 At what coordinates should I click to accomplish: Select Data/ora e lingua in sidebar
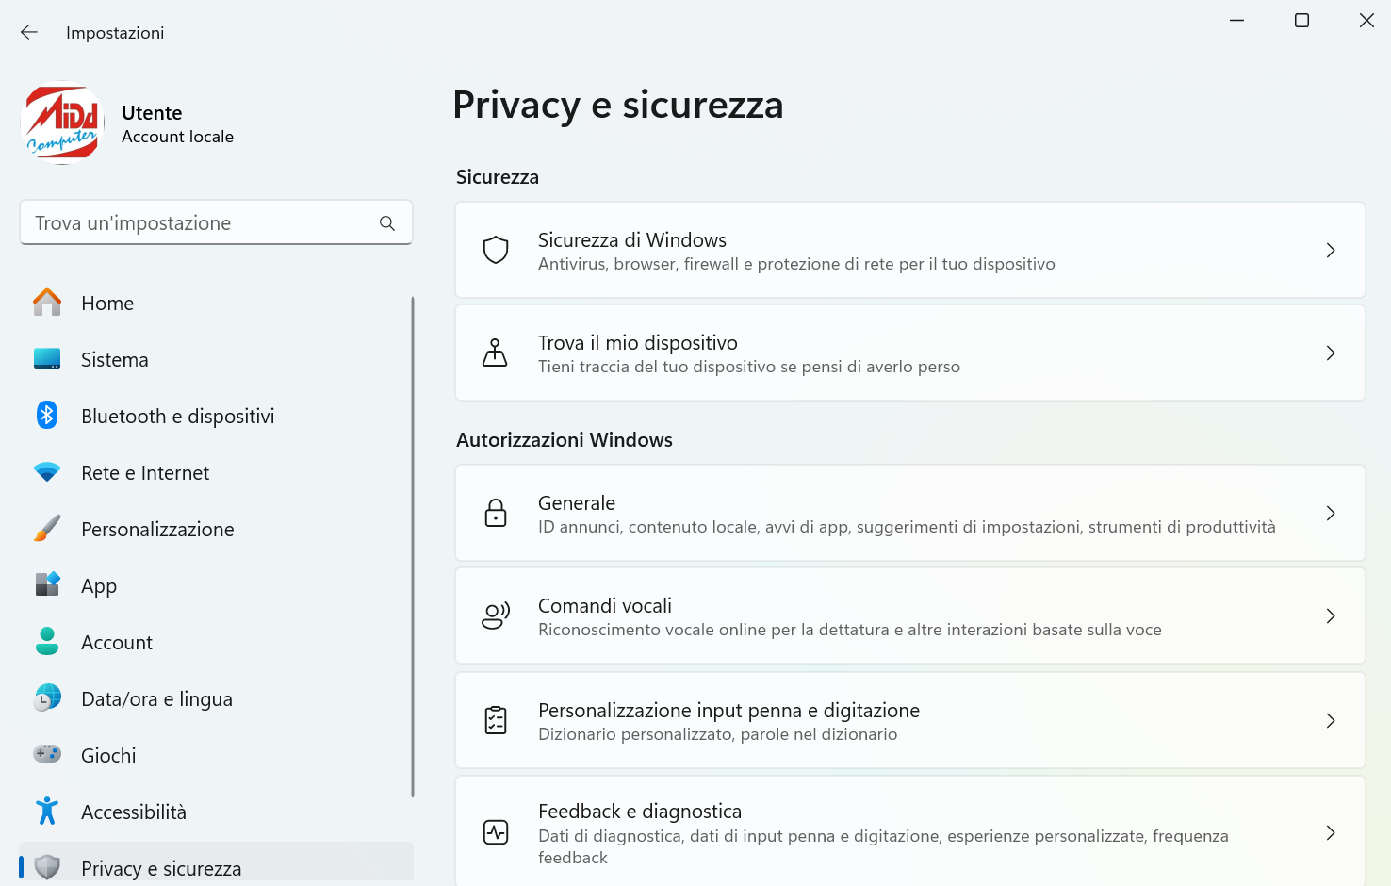(216, 699)
